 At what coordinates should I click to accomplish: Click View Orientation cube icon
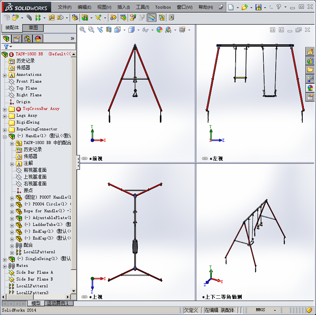[117, 30]
